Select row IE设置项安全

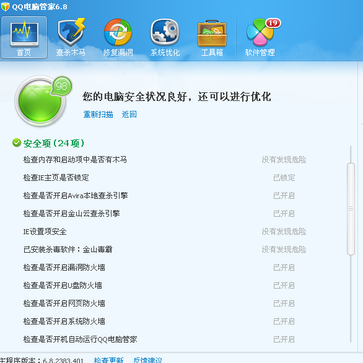pyautogui.click(x=165, y=232)
